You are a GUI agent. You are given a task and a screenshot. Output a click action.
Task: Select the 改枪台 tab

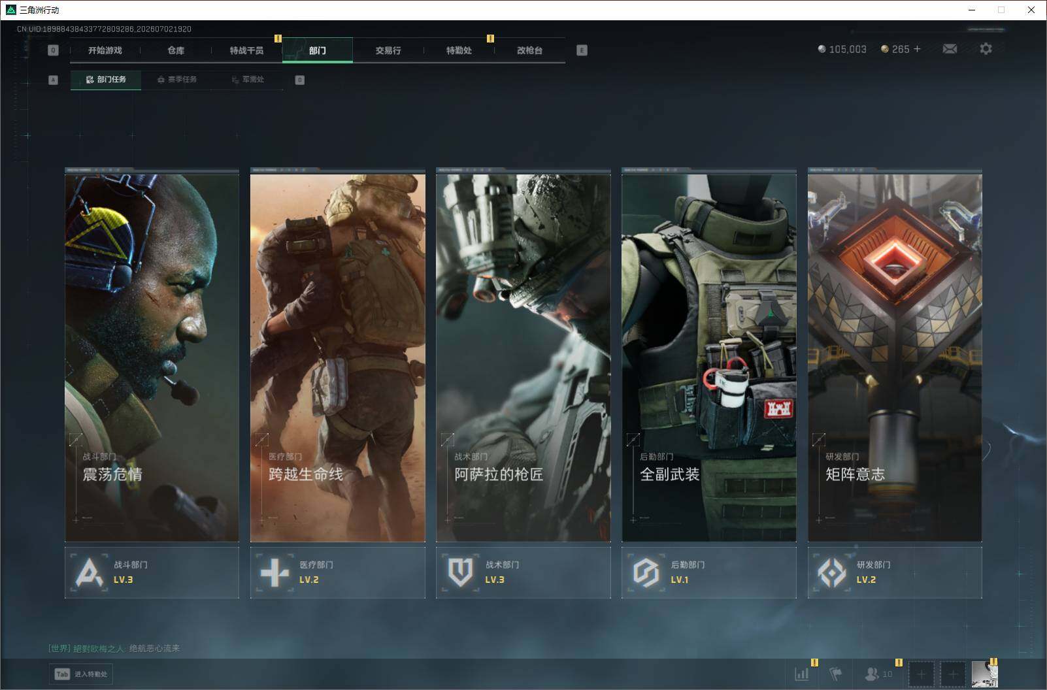[529, 50]
